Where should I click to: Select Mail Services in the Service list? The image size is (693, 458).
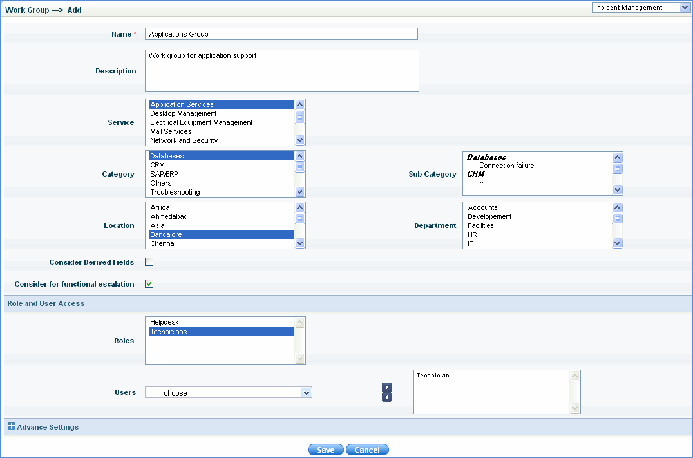tap(171, 131)
